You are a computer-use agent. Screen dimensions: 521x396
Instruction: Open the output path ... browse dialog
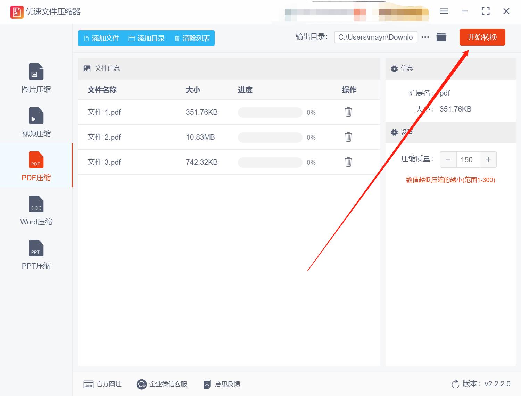pos(425,37)
